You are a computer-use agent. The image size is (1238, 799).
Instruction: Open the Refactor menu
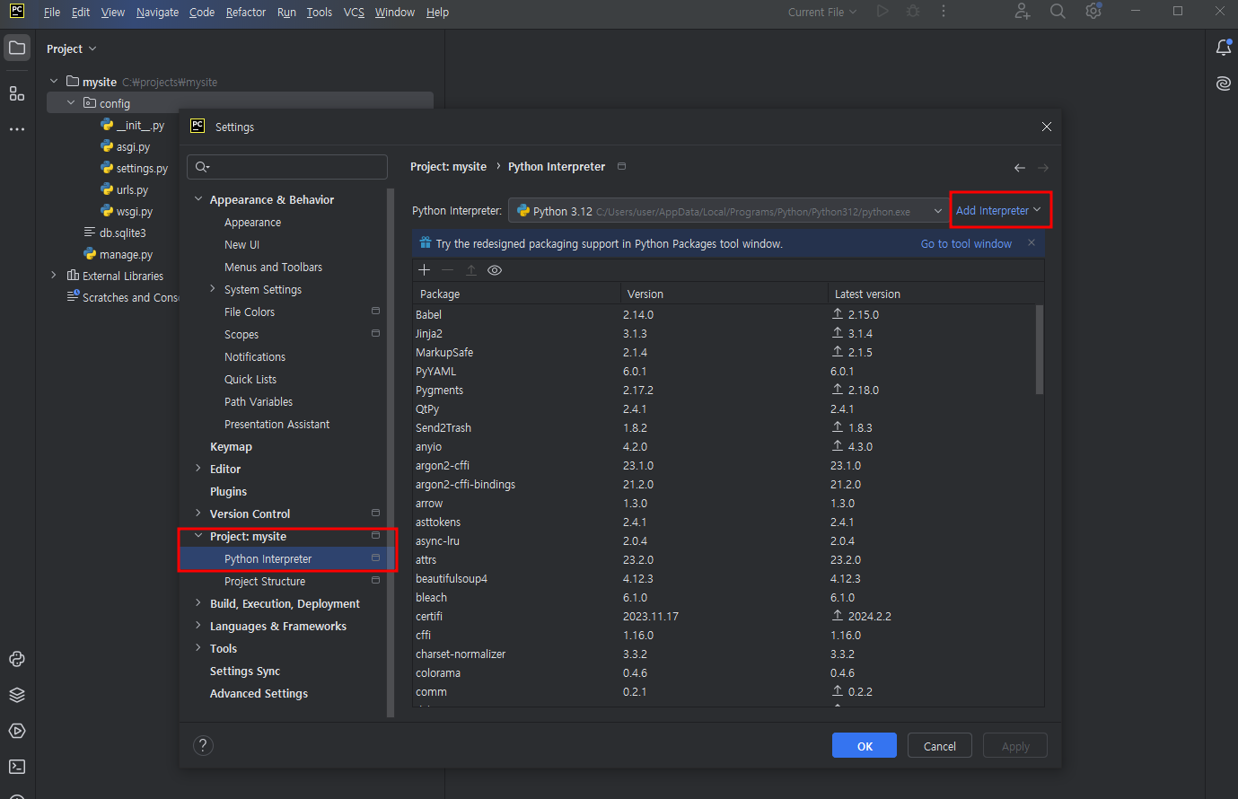tap(246, 13)
